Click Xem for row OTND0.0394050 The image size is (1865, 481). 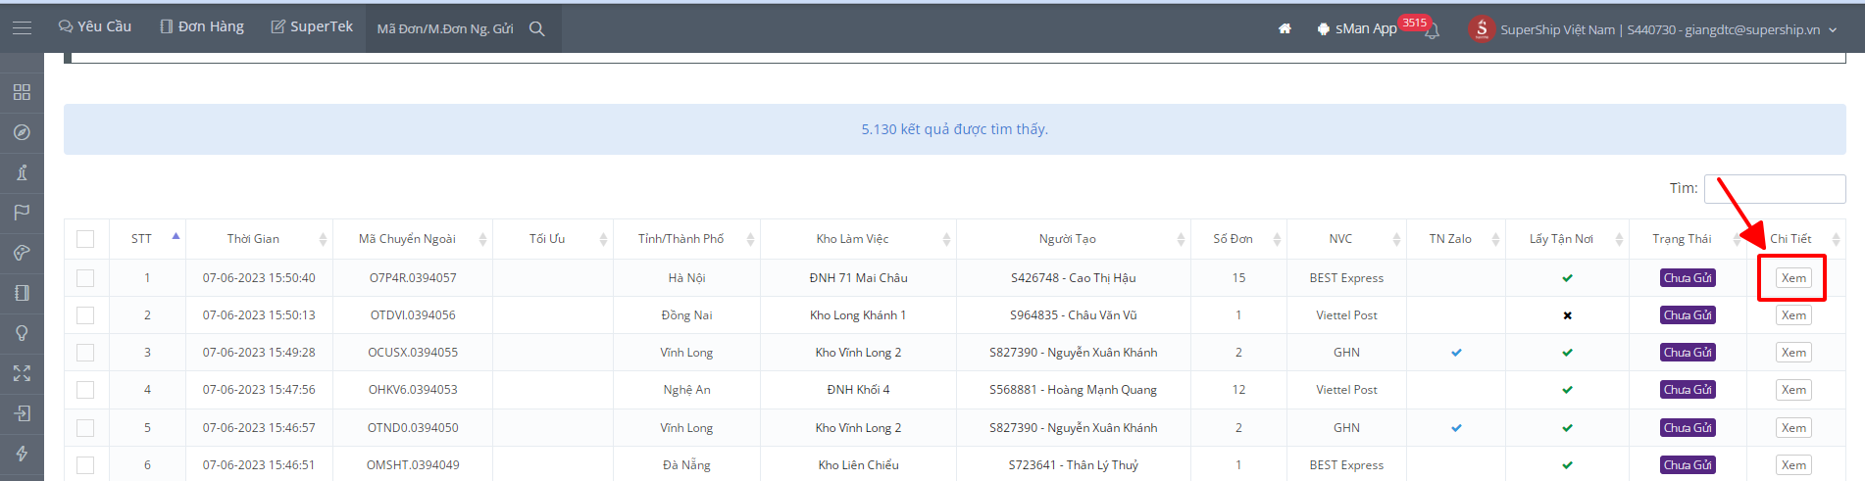click(x=1793, y=428)
